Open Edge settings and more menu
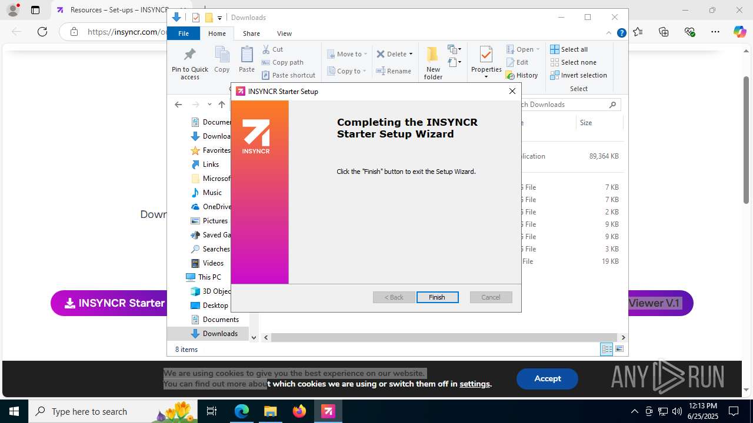Image resolution: width=753 pixels, height=423 pixels. [x=715, y=32]
